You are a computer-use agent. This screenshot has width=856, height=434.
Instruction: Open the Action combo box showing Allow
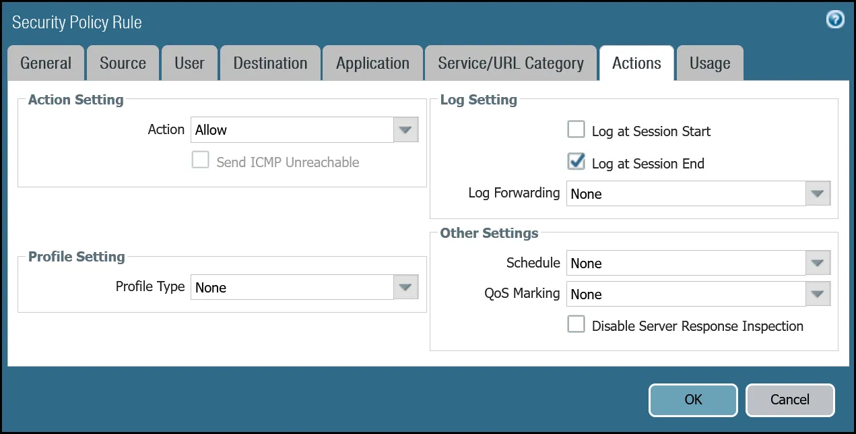coord(293,129)
